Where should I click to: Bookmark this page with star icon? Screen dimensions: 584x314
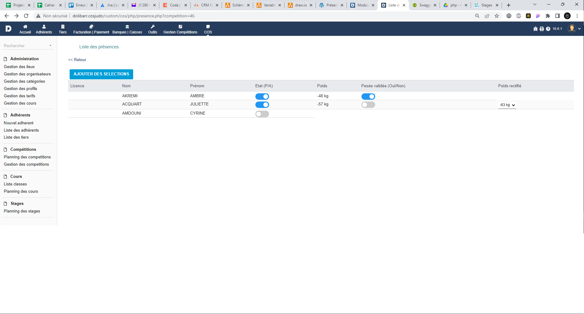point(497,16)
